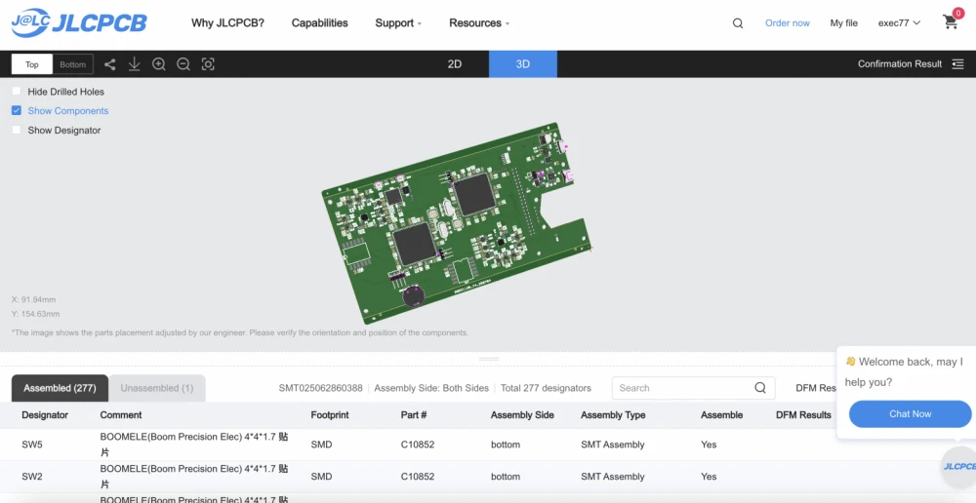Expand the Resources dropdown menu

click(x=478, y=23)
